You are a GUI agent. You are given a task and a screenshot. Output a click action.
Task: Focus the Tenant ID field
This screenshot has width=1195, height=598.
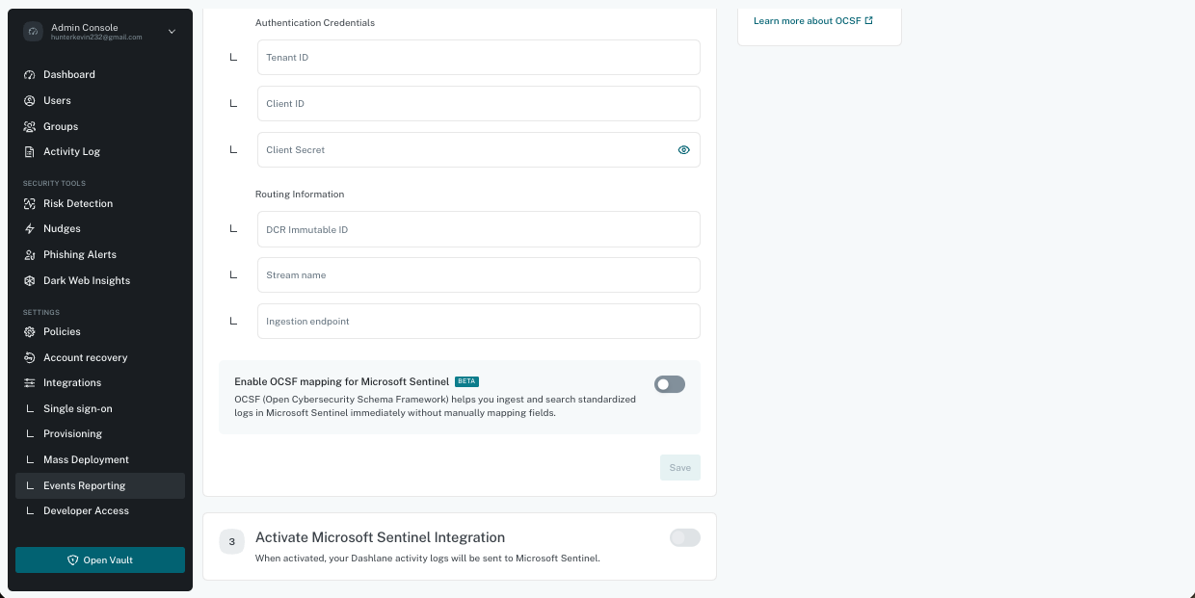coord(479,58)
